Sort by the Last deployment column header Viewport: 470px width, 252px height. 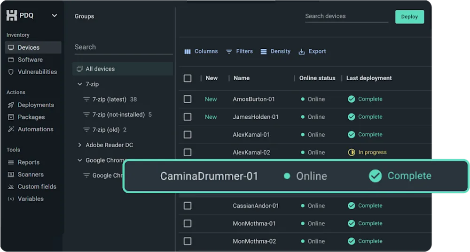(x=369, y=78)
